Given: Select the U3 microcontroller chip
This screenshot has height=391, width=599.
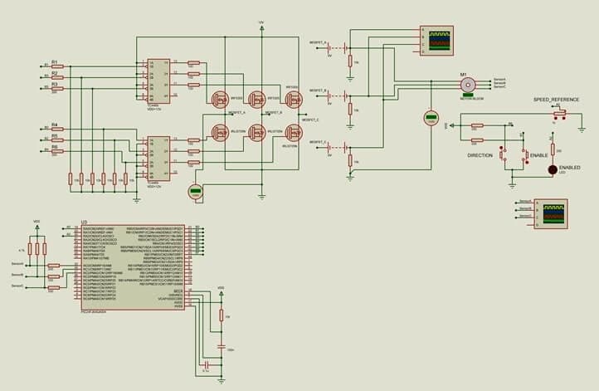Looking at the screenshot, I should (x=133, y=265).
